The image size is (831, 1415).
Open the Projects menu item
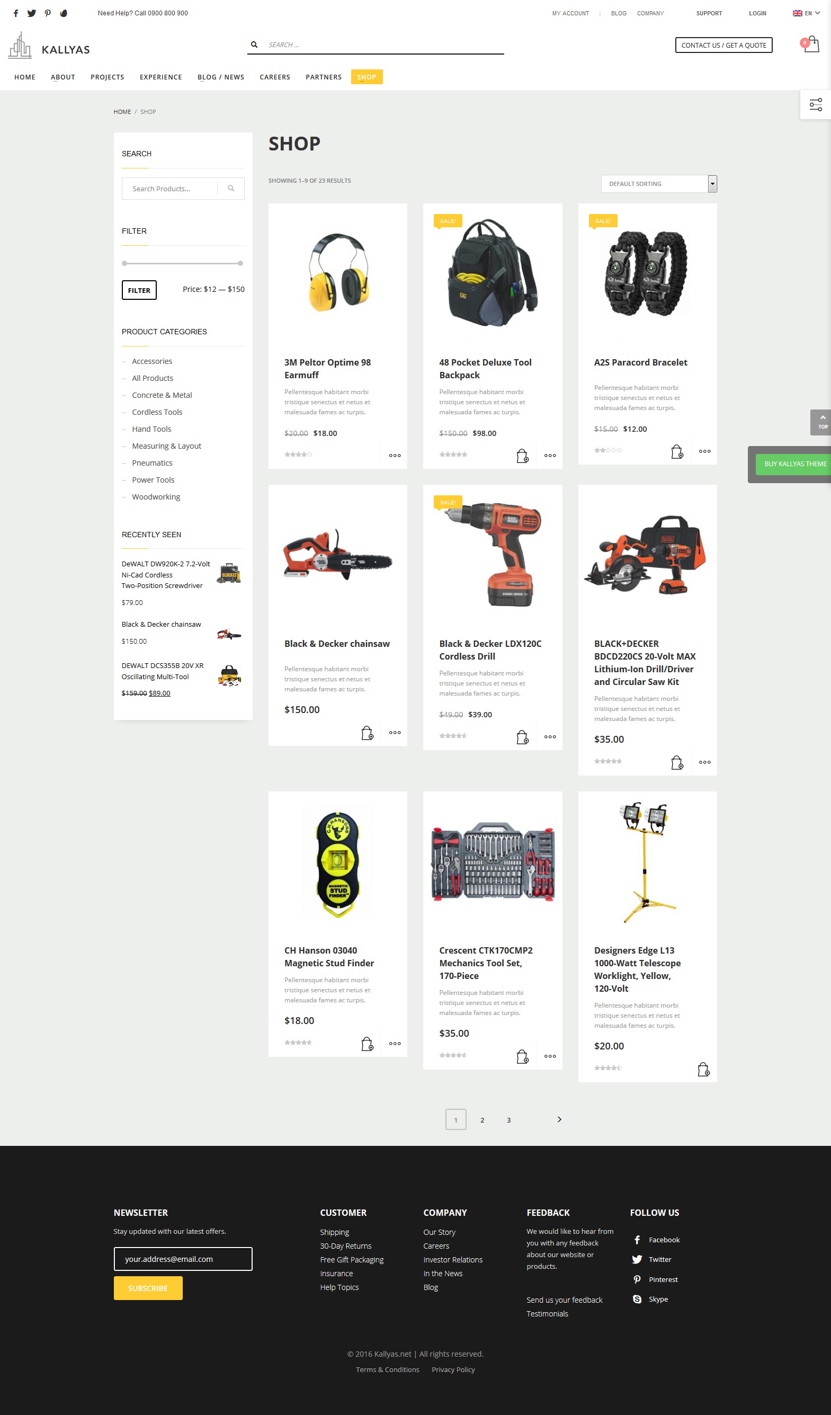click(107, 77)
